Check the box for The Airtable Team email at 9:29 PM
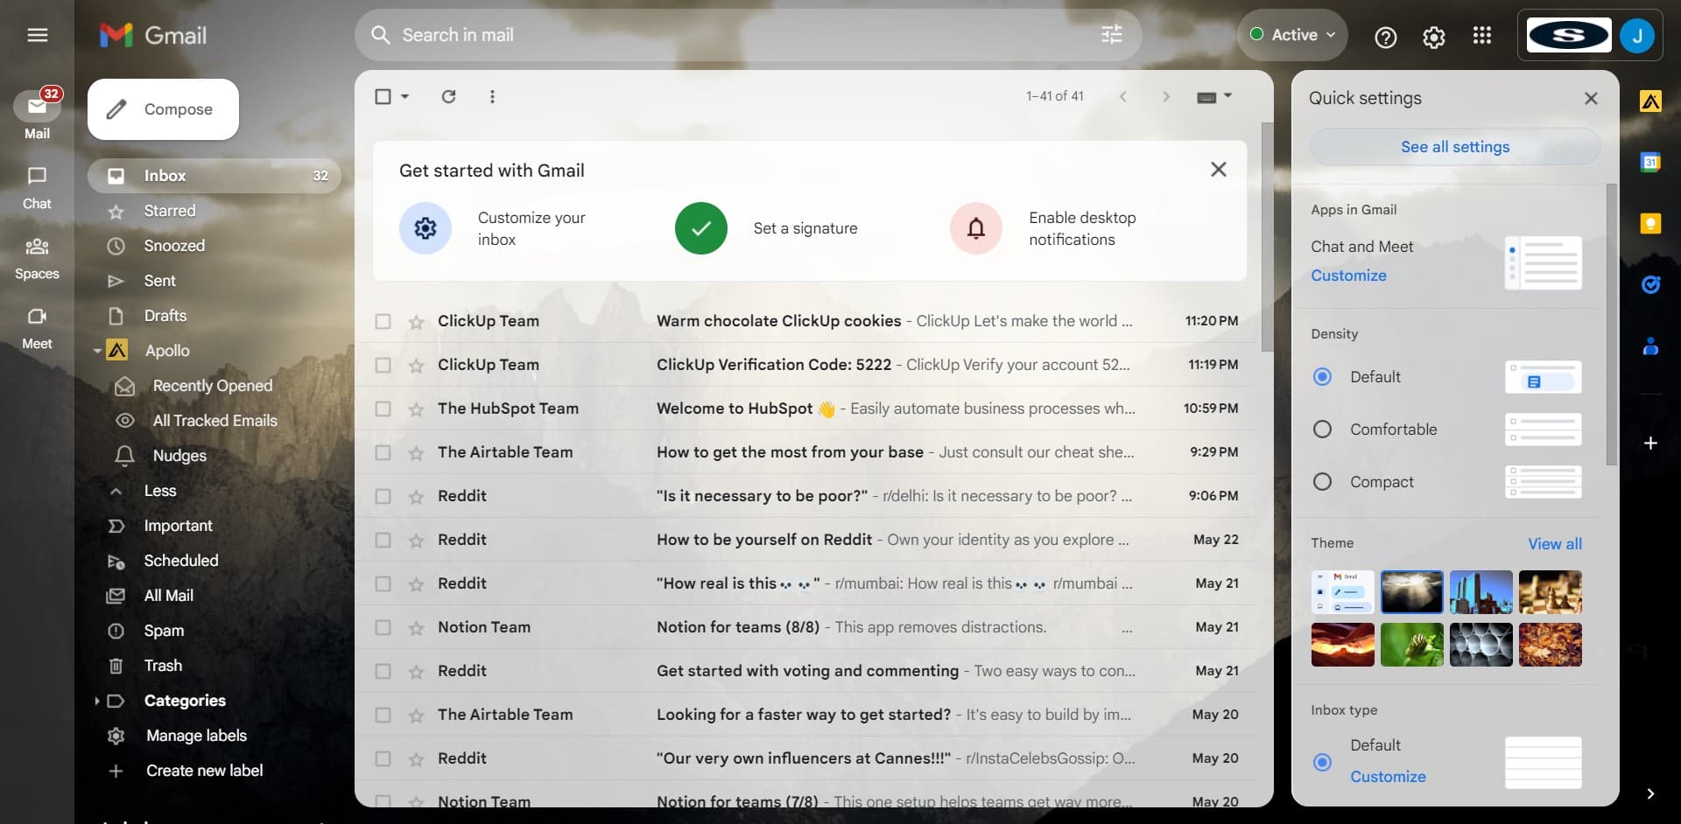The height and width of the screenshot is (824, 1681). tap(383, 453)
